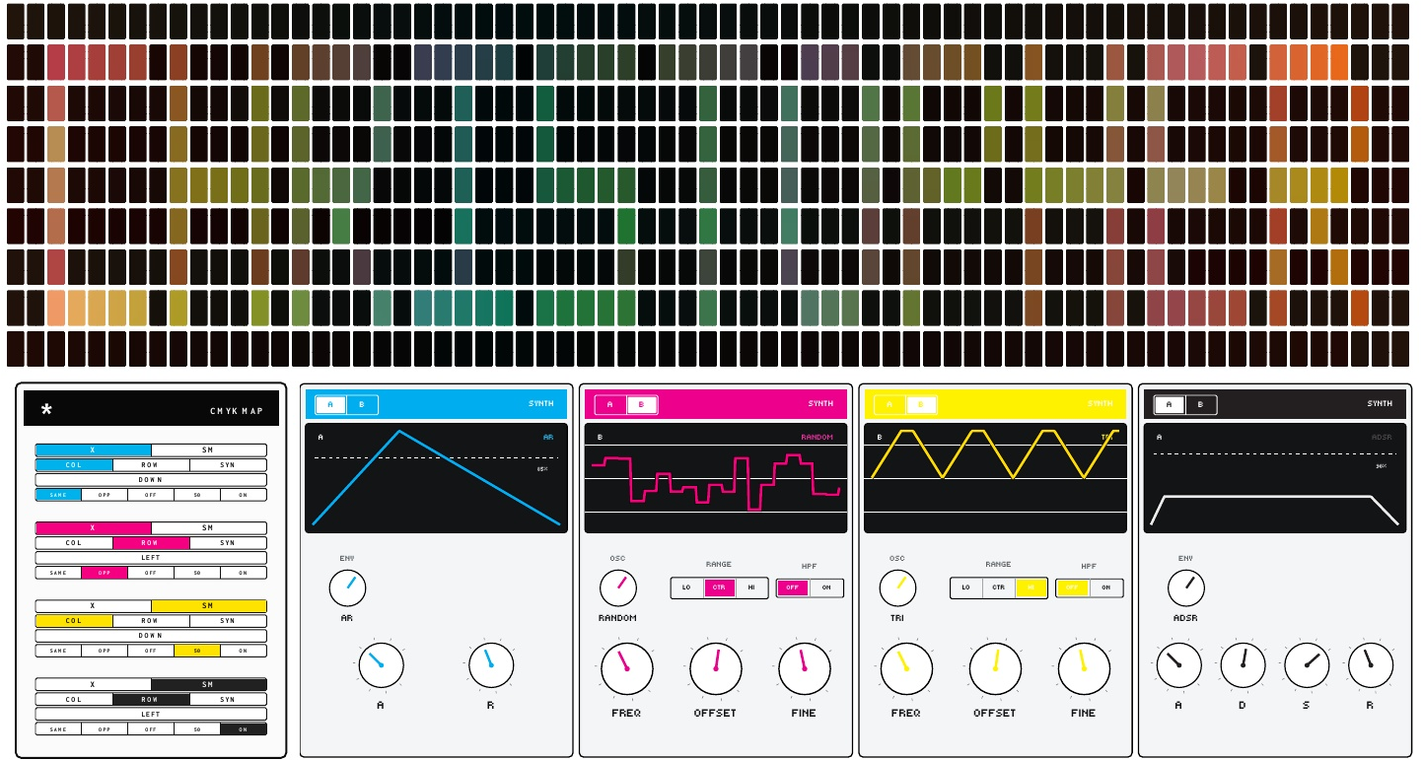Pick OPP in the magenta section

pos(105,573)
